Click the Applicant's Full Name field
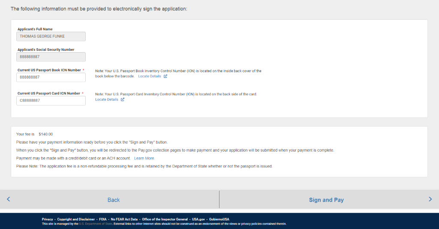This screenshot has width=439, height=229. [51, 36]
